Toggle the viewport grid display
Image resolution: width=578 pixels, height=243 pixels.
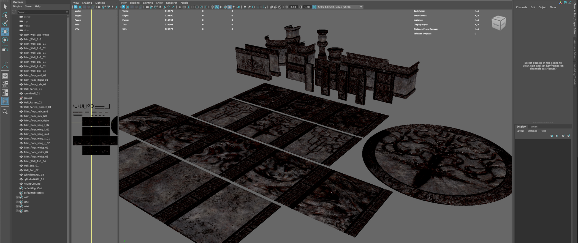pyautogui.click(x=180, y=7)
